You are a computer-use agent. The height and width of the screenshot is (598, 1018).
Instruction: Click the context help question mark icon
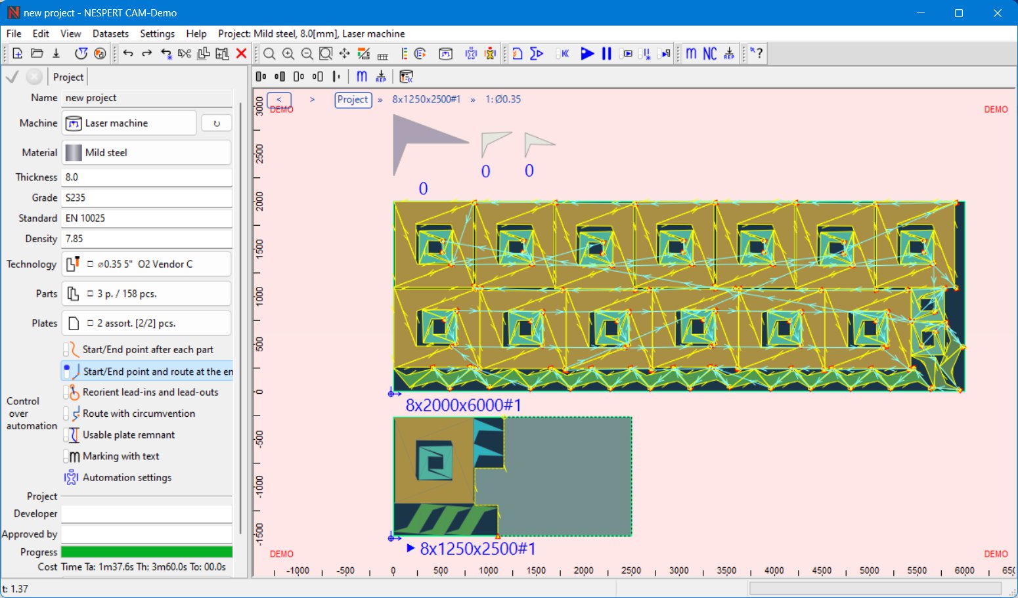pyautogui.click(x=757, y=53)
